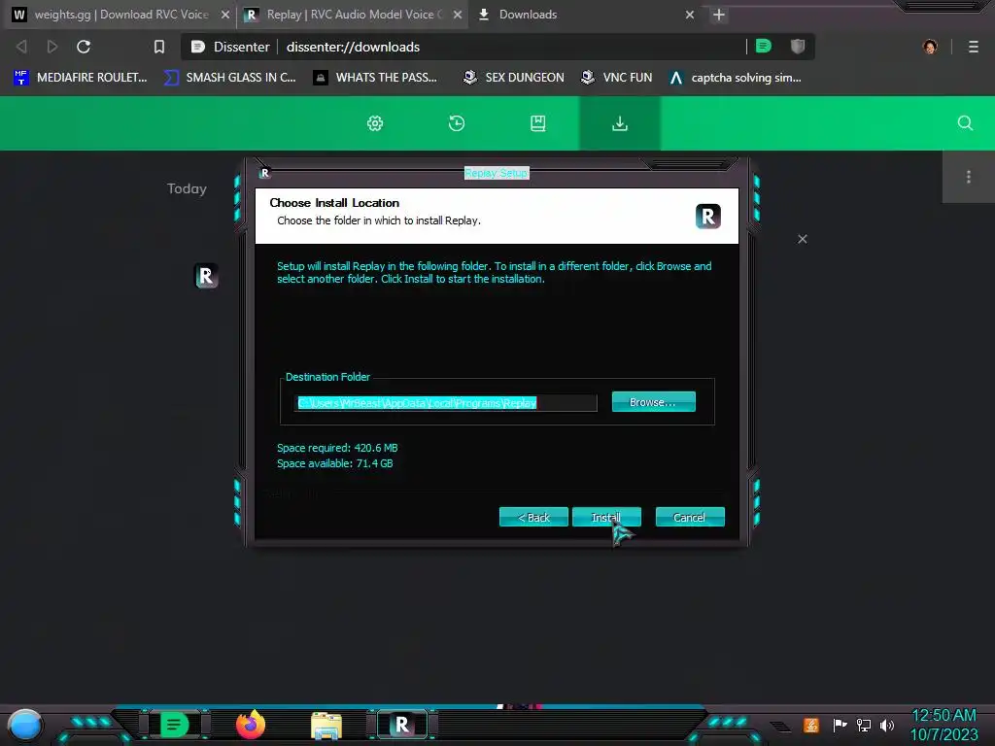The width and height of the screenshot is (995, 746).
Task: Close the Replay RVC tab
Action: (458, 15)
